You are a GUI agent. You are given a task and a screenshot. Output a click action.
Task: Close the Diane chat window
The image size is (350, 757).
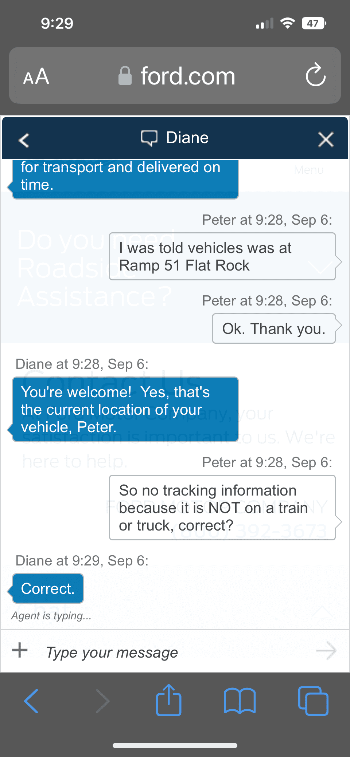[x=326, y=139]
